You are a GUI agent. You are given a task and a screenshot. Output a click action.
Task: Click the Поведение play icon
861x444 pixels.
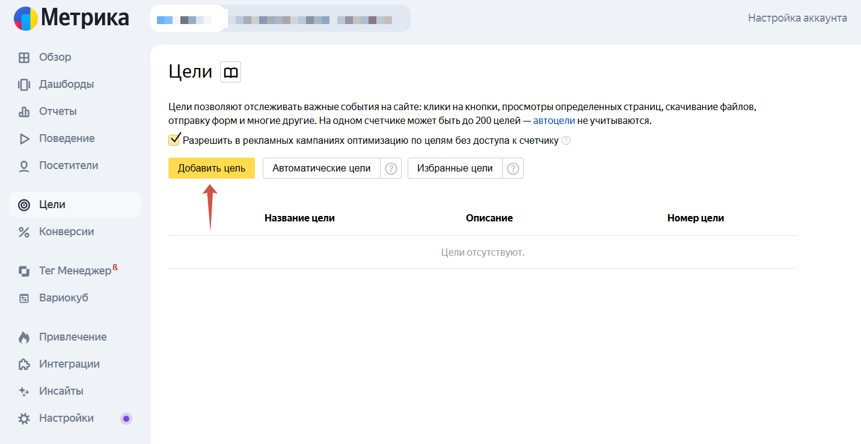[24, 139]
